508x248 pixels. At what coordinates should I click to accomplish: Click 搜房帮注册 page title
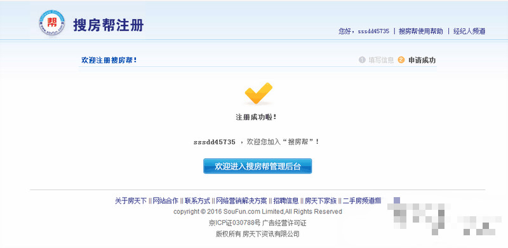(x=109, y=25)
